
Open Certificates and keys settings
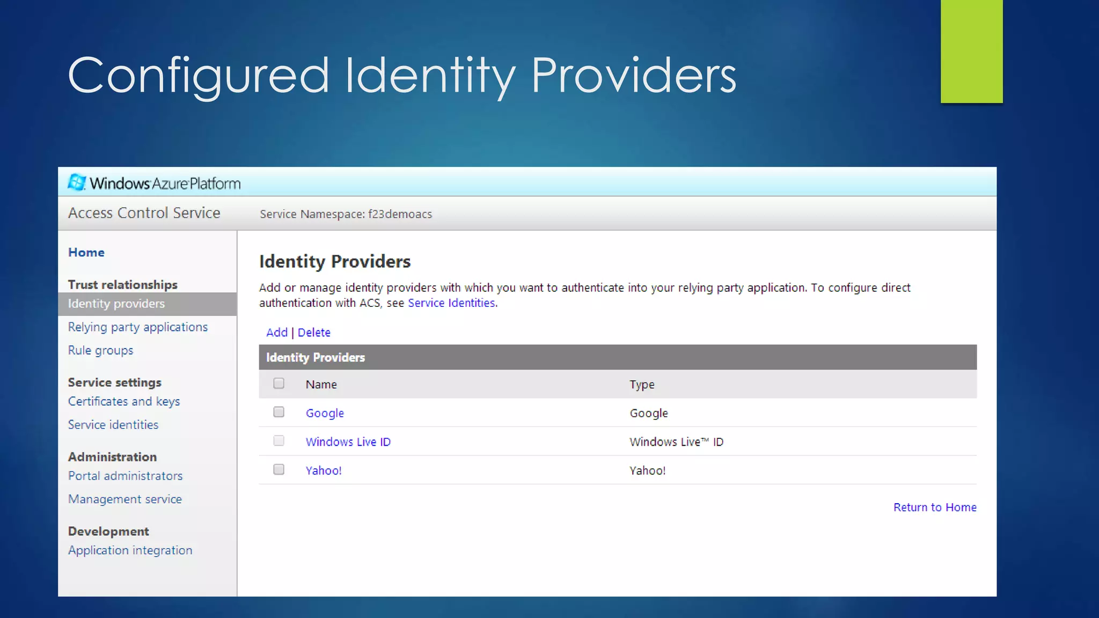(x=123, y=401)
